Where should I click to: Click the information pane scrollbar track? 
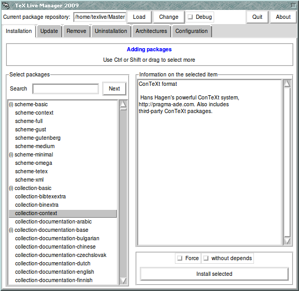click(287, 162)
